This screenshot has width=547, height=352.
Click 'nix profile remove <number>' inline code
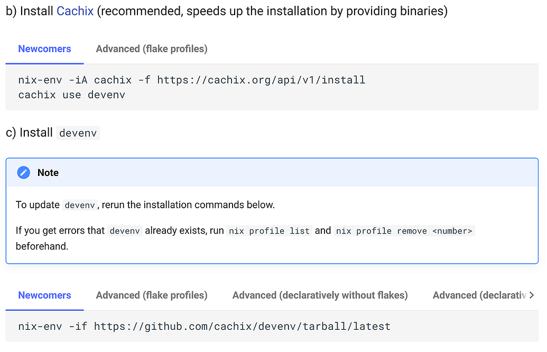(x=404, y=231)
